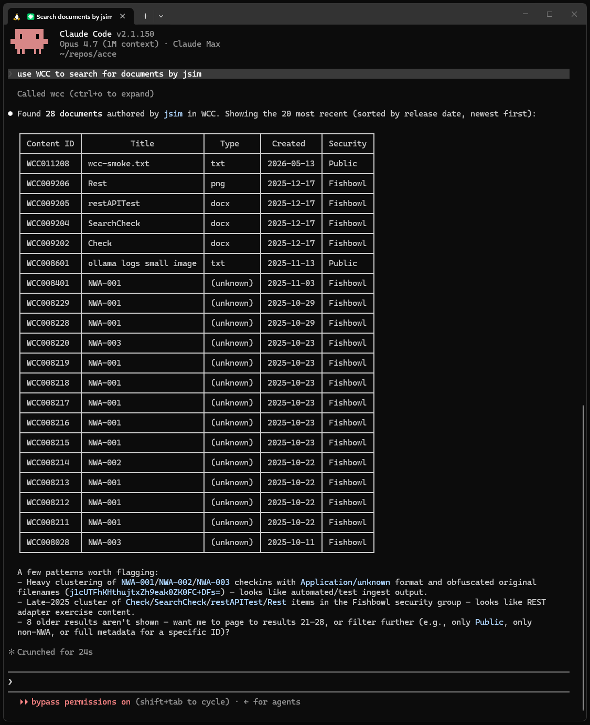Click the green Claude icon in the tab title
This screenshot has width=590, height=725.
31,17
